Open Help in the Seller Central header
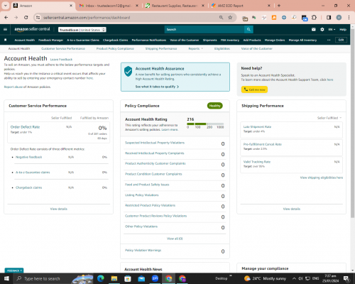The image size is (355, 284). point(343,29)
